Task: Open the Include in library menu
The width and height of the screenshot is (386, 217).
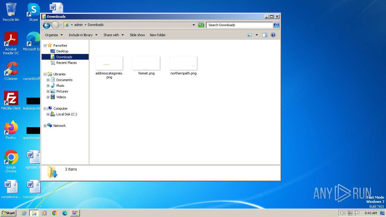Action: point(83,35)
